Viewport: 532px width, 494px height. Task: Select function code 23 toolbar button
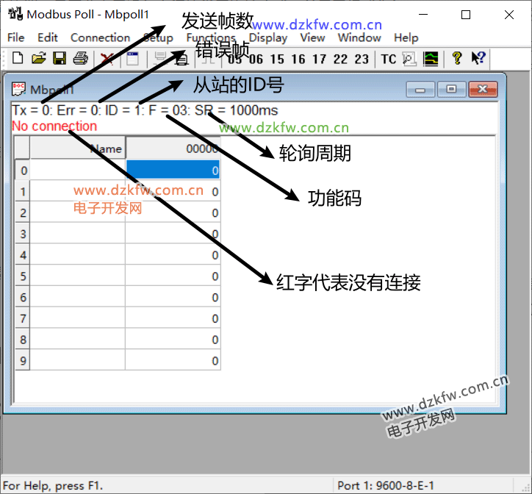pos(362,59)
